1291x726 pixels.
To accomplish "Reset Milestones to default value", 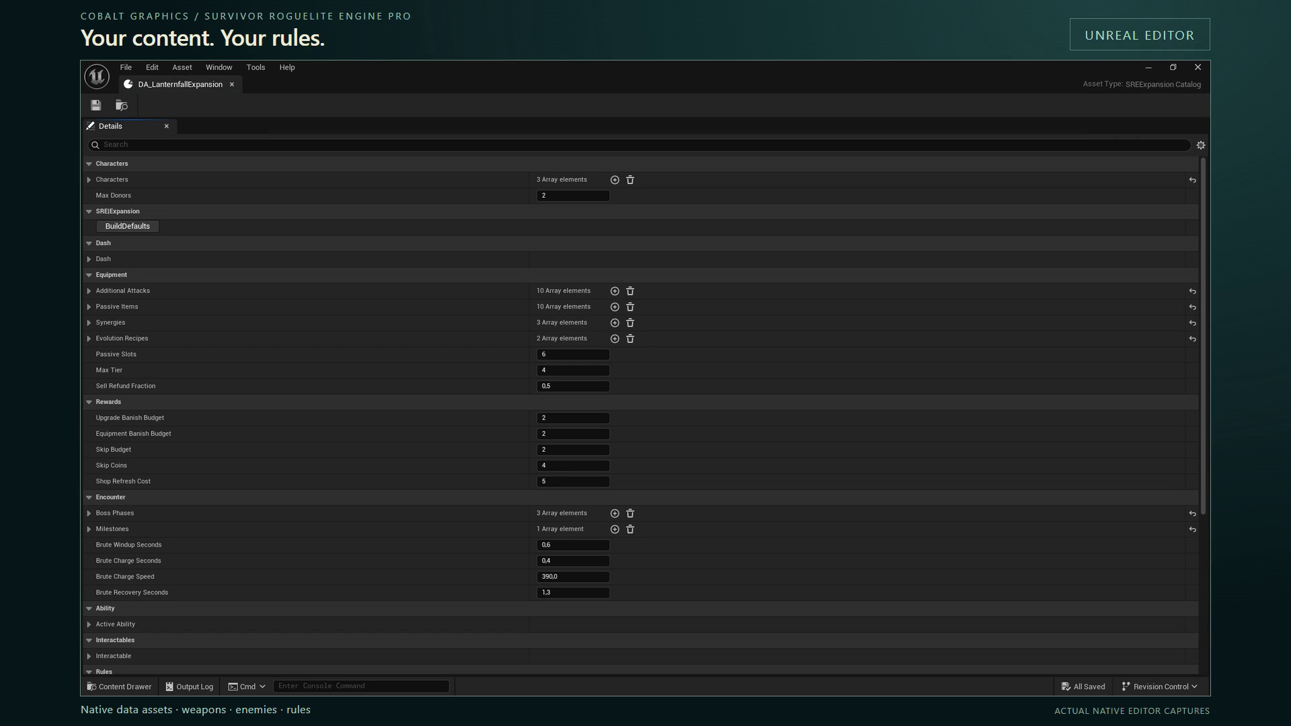I will coord(1192,530).
